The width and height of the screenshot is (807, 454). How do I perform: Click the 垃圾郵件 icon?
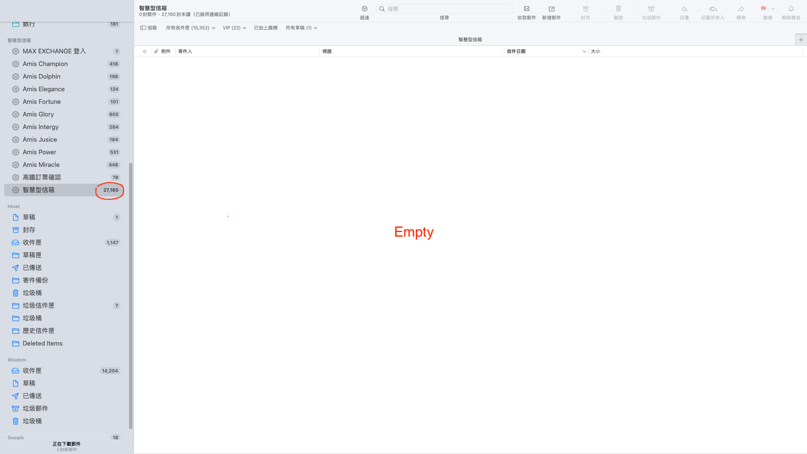click(x=15, y=408)
